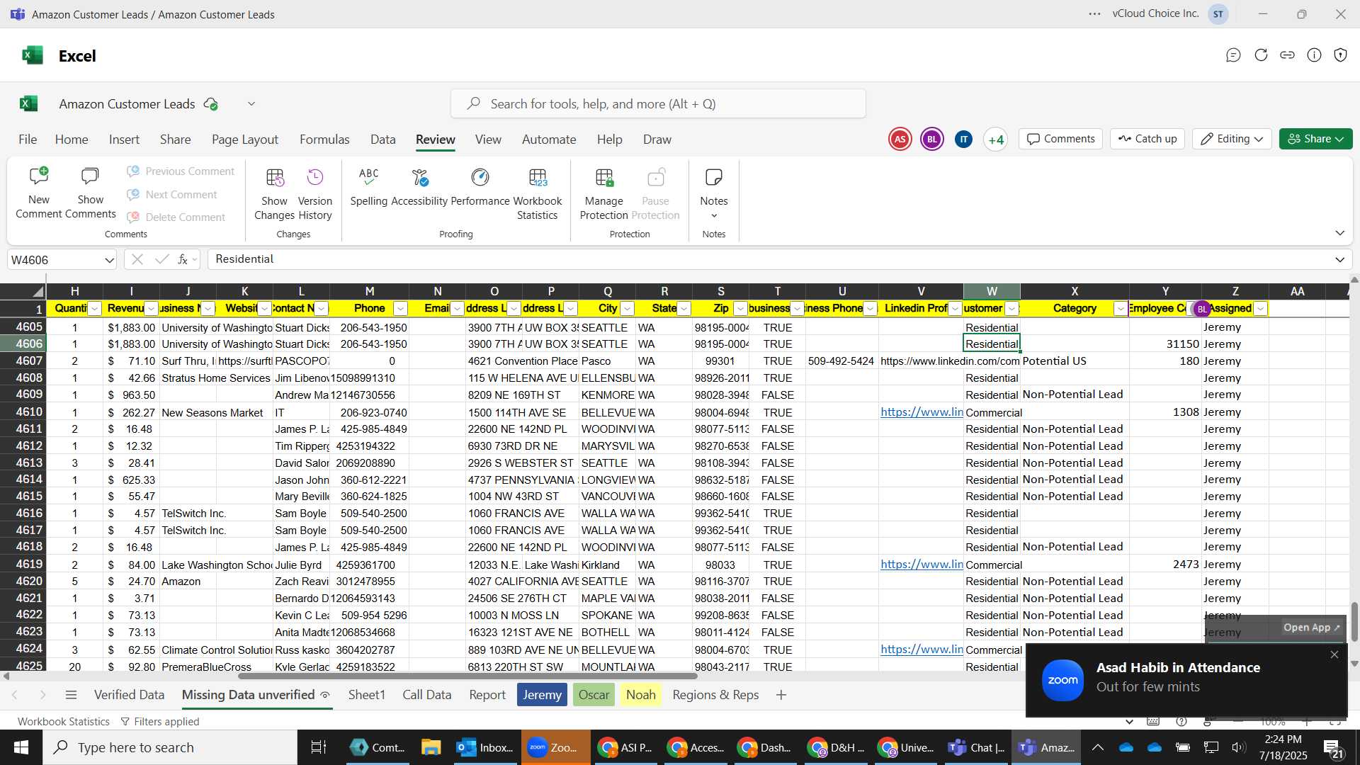Click the search for tools box
The height and width of the screenshot is (765, 1360).
pos(658,104)
